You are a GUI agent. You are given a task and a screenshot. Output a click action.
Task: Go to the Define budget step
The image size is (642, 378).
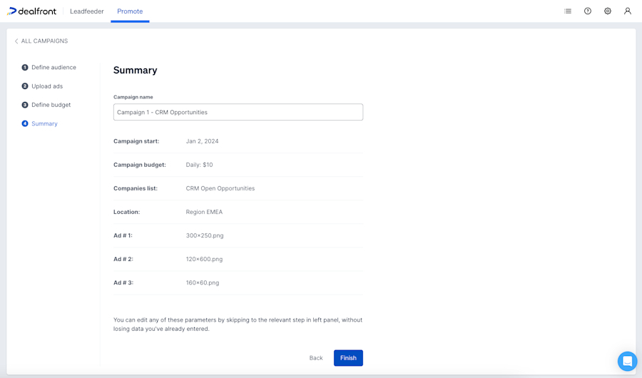tap(46, 105)
